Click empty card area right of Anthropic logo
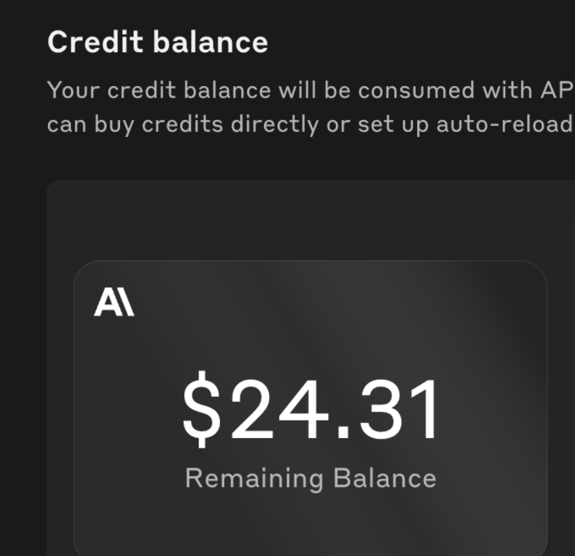 point(330,302)
